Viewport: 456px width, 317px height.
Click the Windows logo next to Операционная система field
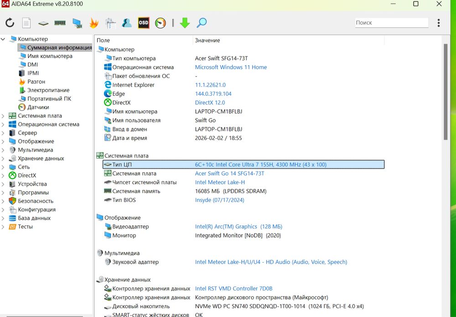pos(108,67)
